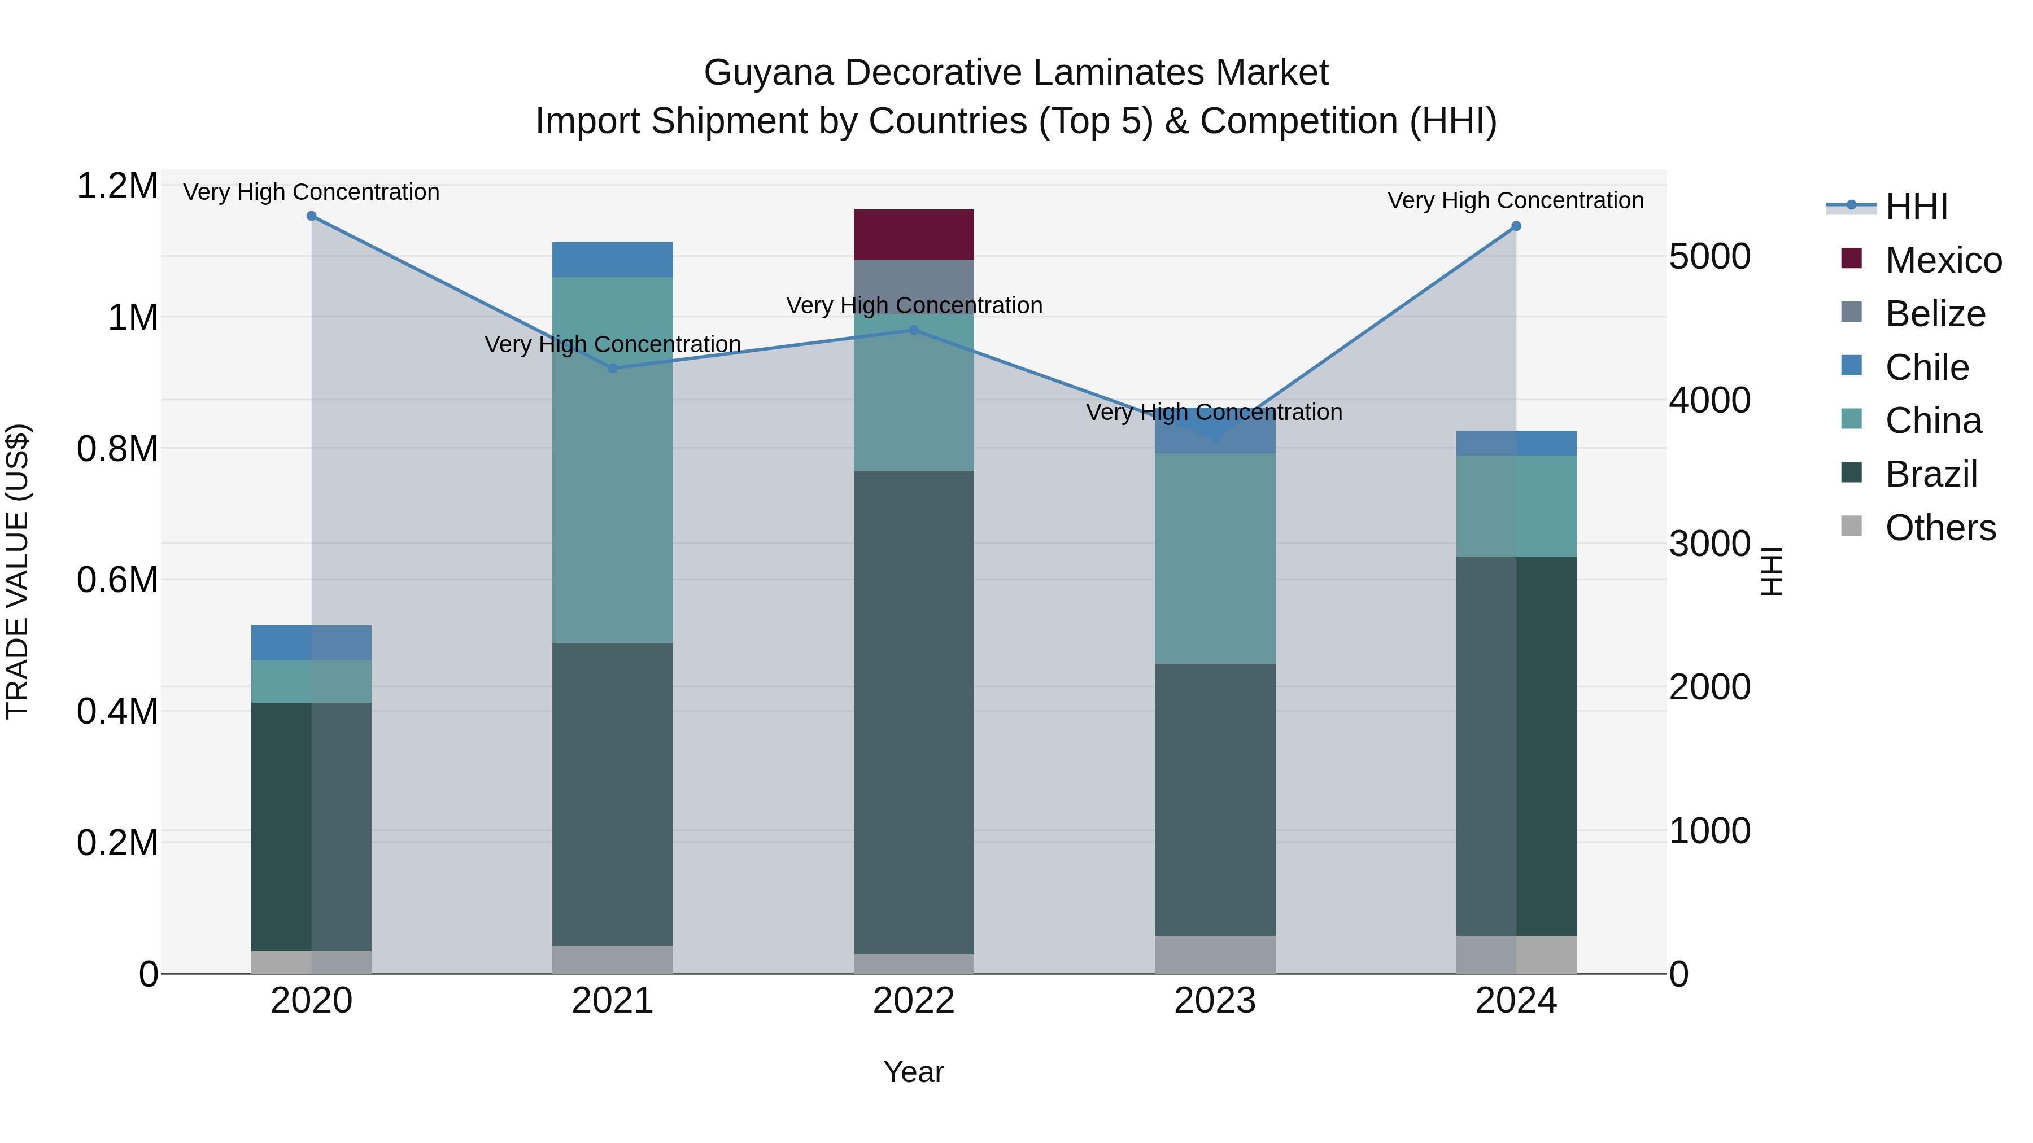
Task: Click the TRADE VALUE (US$) axis title
Action: pos(18,571)
